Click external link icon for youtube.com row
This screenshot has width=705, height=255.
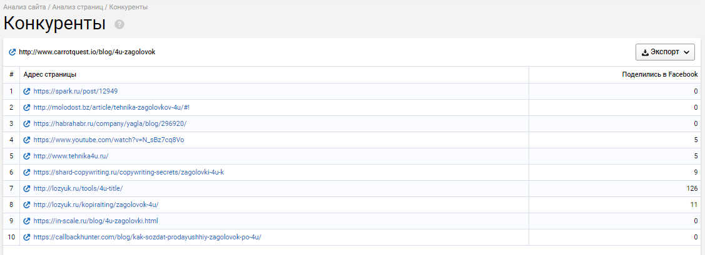[27, 140]
